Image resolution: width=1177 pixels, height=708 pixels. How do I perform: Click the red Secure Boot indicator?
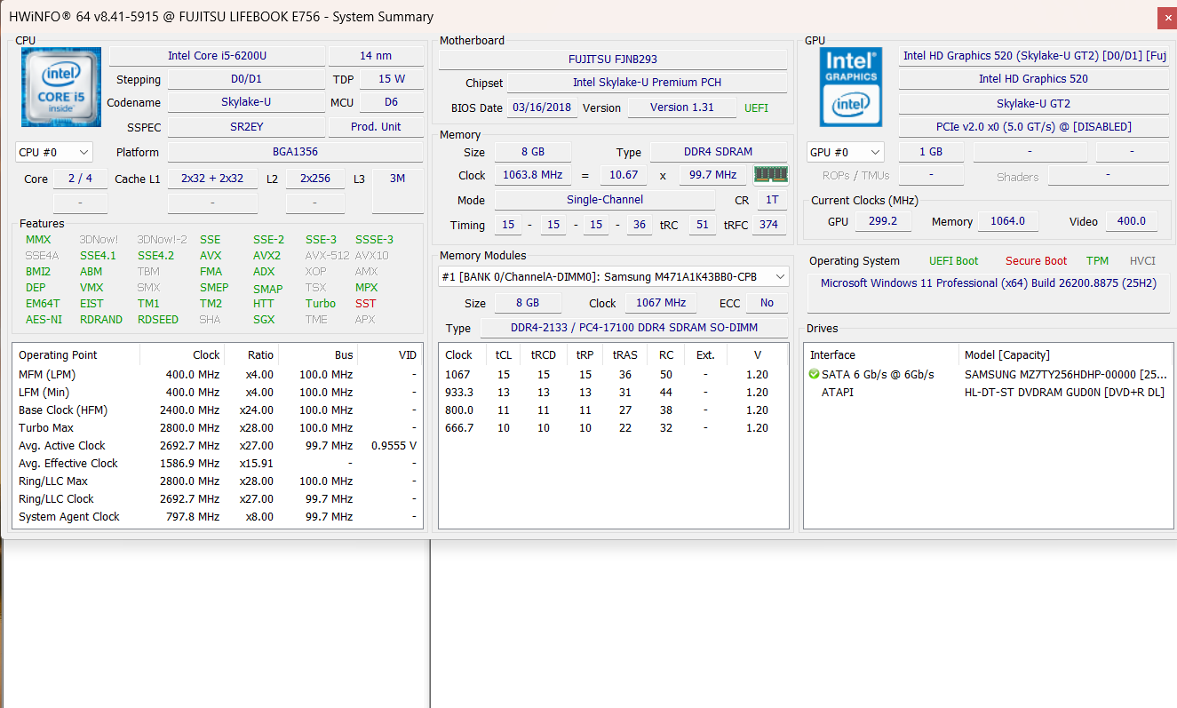point(1036,261)
